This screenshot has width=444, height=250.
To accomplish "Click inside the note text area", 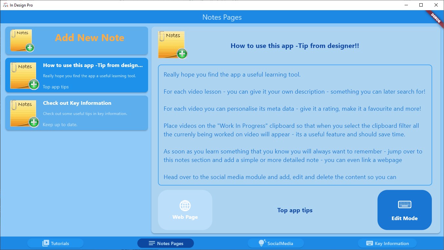I will pos(295,125).
